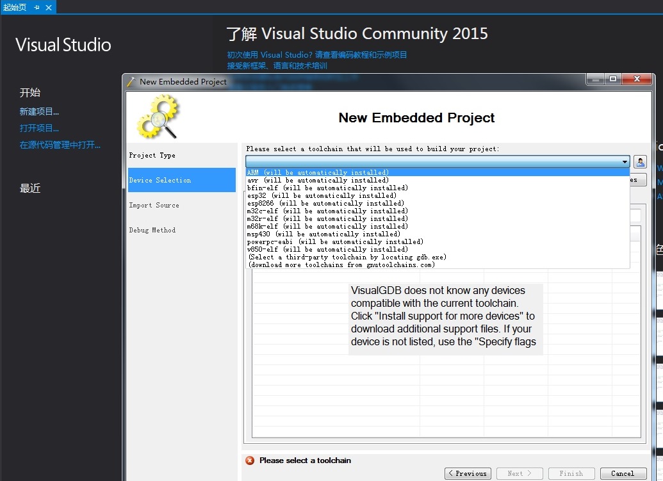Click the disabled Next button
Image resolution: width=663 pixels, height=481 pixels.
point(520,473)
